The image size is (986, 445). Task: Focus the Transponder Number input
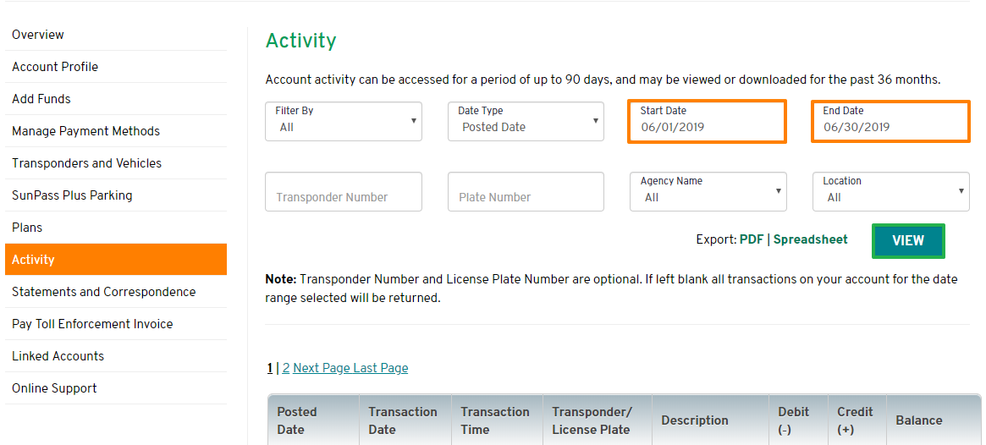point(344,192)
